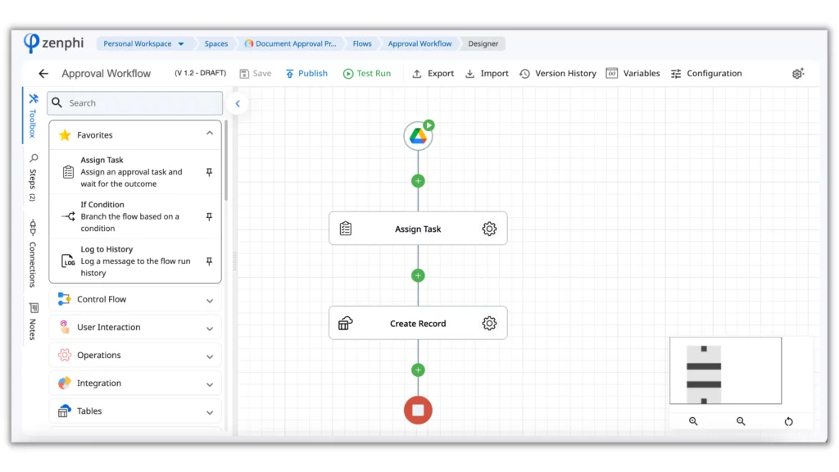
Task: Go to the Spaces breadcrumb
Action: [216, 44]
